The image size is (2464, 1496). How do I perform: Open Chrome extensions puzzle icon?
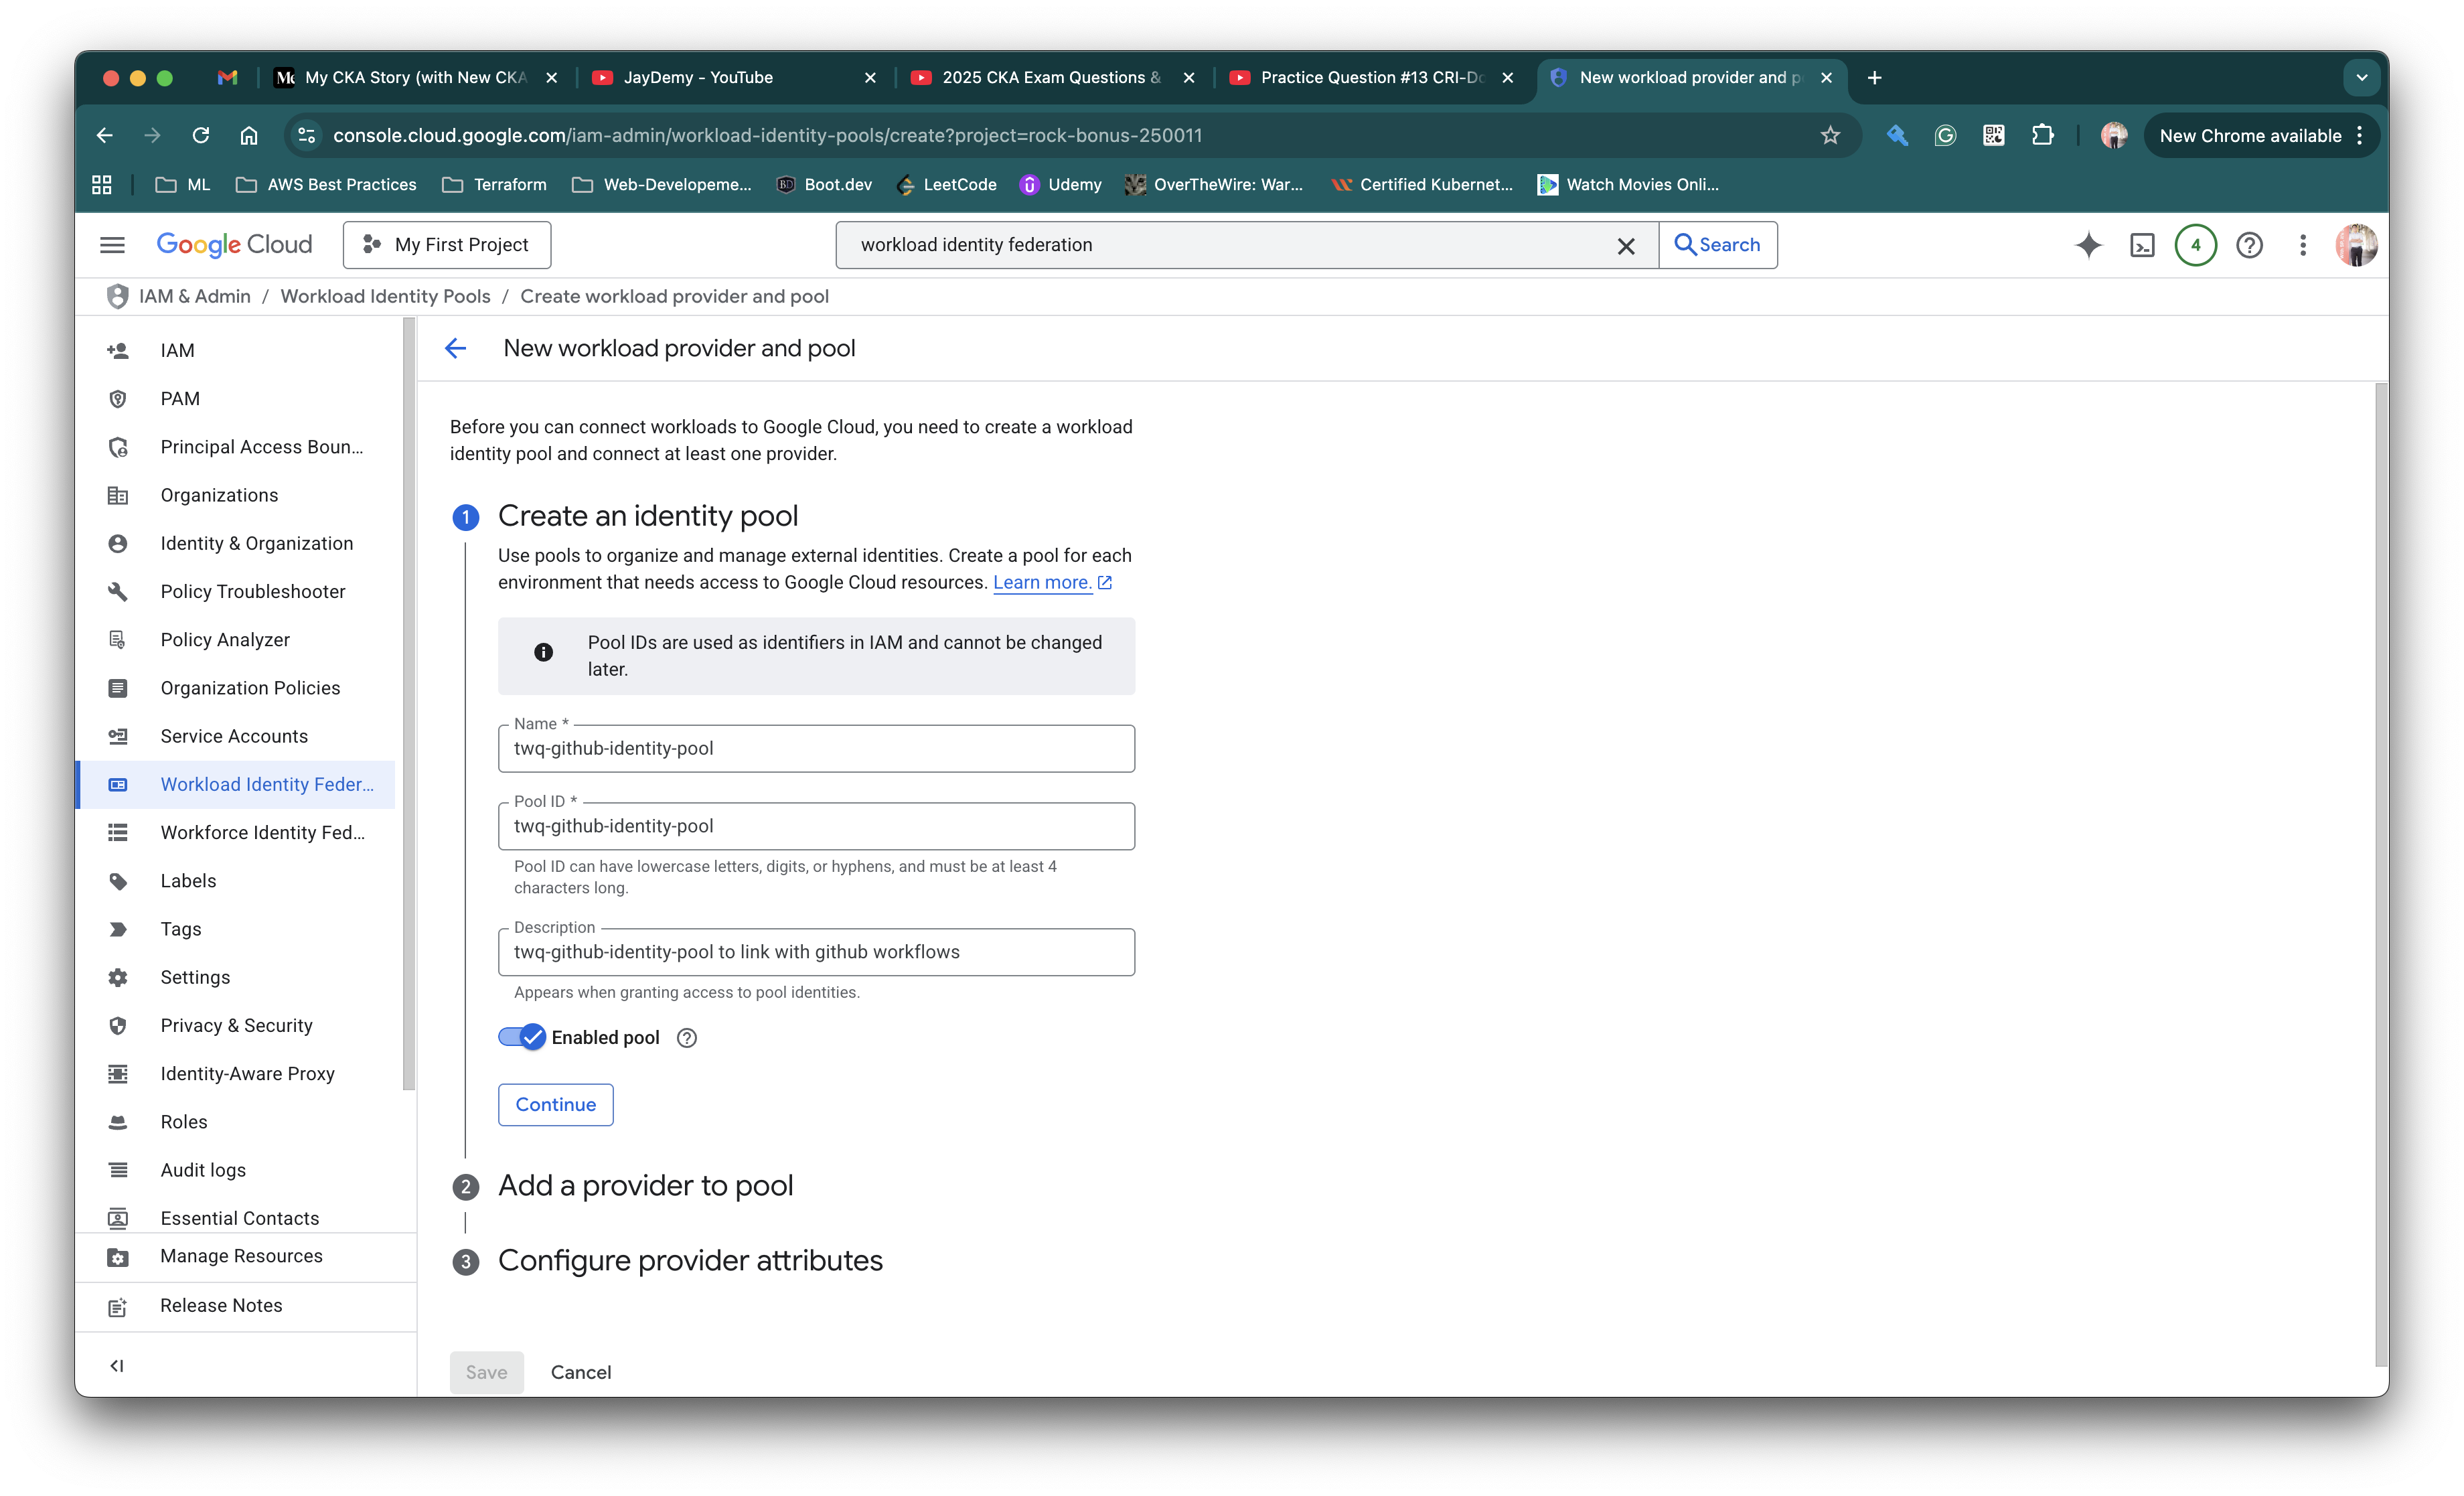click(x=2042, y=135)
